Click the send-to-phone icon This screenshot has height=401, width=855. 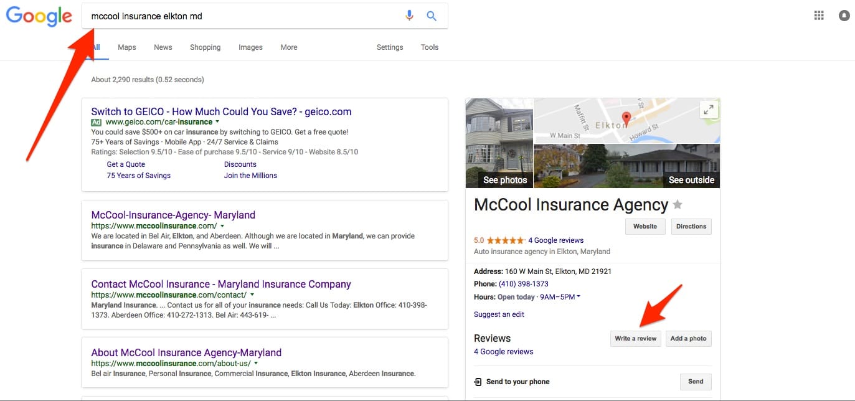tap(478, 382)
